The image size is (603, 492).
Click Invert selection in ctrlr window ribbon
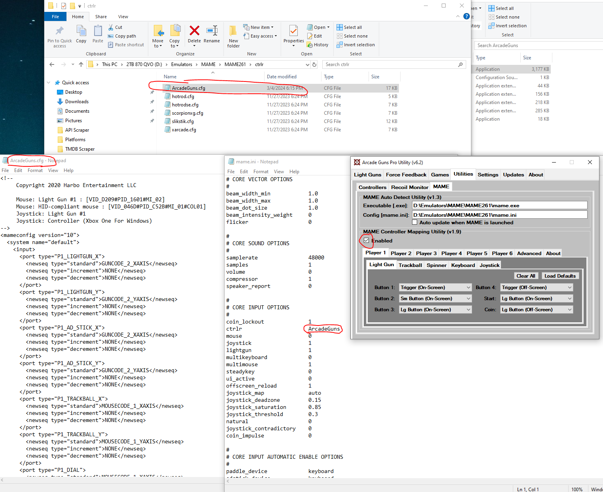[x=355, y=45]
